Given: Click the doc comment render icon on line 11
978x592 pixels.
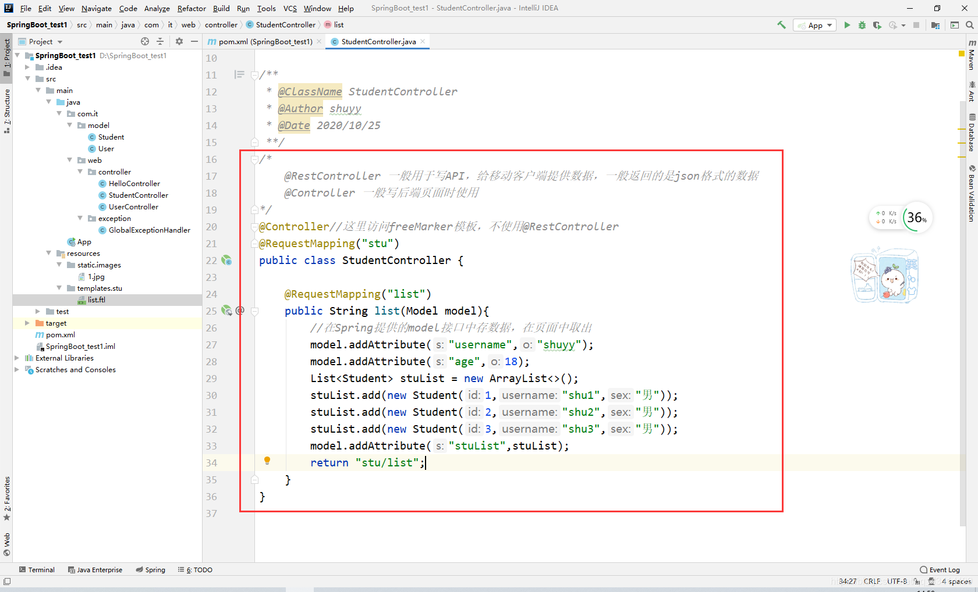Looking at the screenshot, I should (239, 74).
